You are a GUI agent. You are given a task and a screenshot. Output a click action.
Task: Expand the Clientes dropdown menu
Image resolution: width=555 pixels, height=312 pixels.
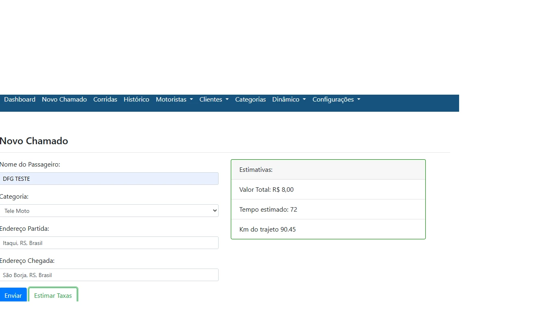tap(214, 100)
